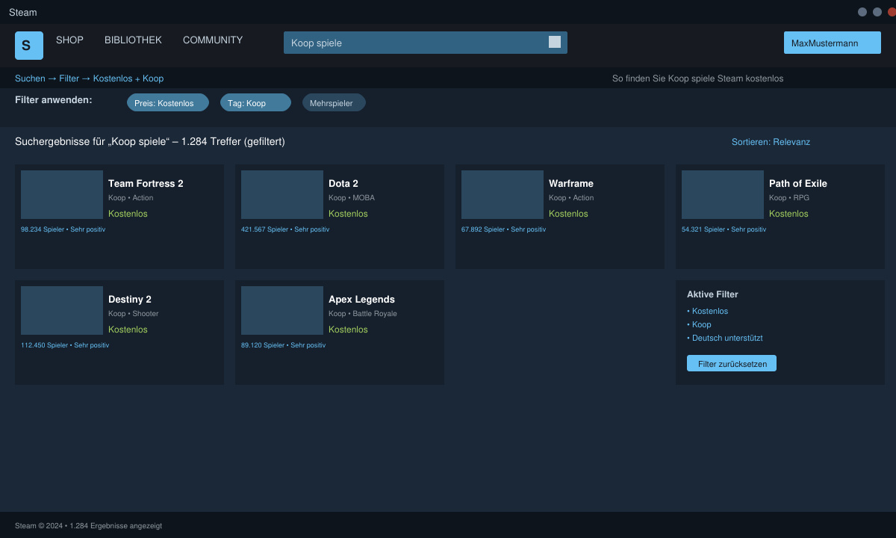Open the BIBLIOTHEK menu
896x538 pixels.
[133, 40]
